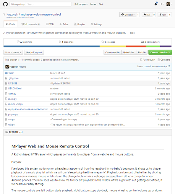
Task: Click Upload files
Action: point(129,52)
